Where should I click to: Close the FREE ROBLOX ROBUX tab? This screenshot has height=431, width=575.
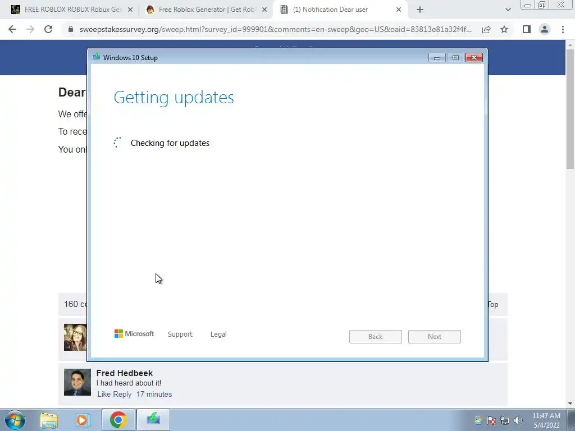tap(130, 10)
